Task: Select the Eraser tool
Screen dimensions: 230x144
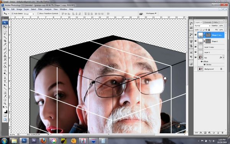Action: point(5,63)
